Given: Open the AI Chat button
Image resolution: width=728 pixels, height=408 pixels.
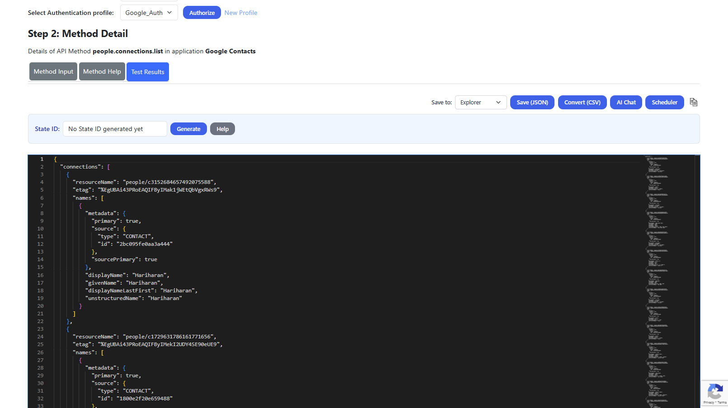Looking at the screenshot, I should pyautogui.click(x=626, y=103).
